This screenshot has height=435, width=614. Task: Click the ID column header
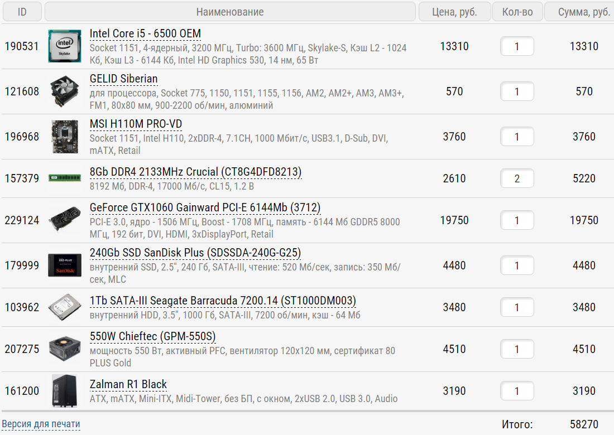tap(22, 12)
